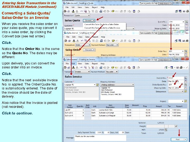Click Early Payment Terms percent field 2.00
This screenshot has height=142, width=190.
tap(98, 133)
